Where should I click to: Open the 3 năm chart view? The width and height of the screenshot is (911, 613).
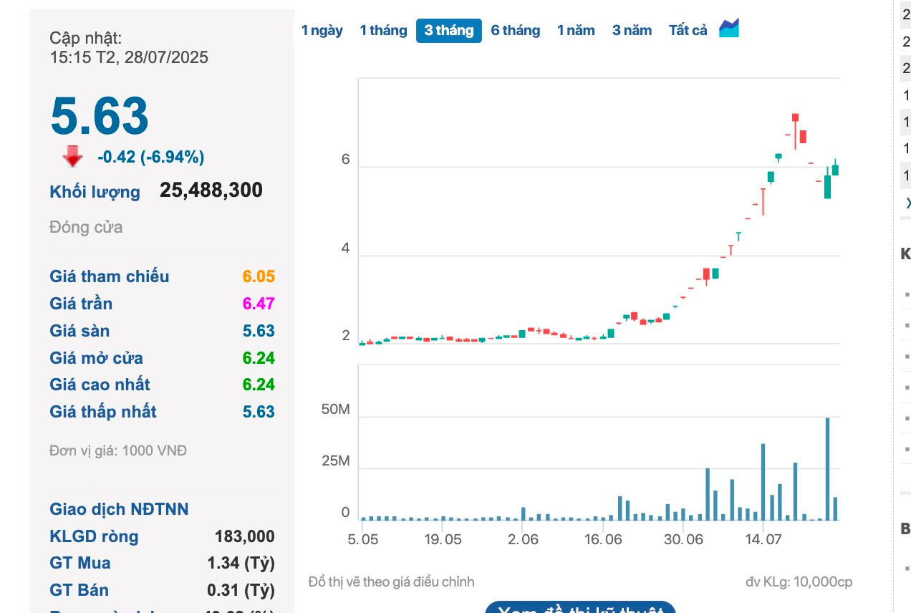(x=632, y=30)
